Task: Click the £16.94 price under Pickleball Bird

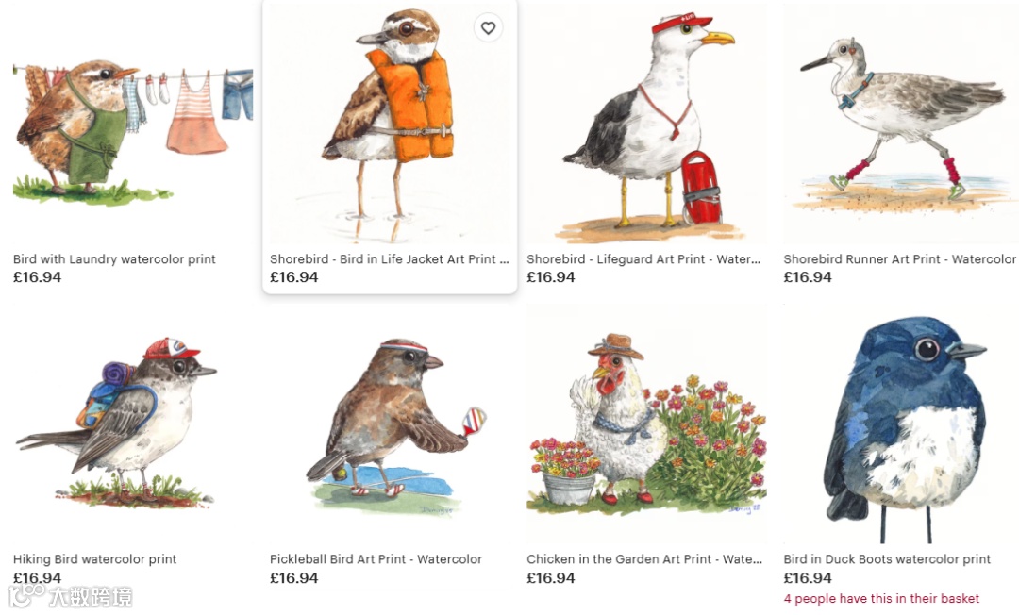Action: point(293,578)
